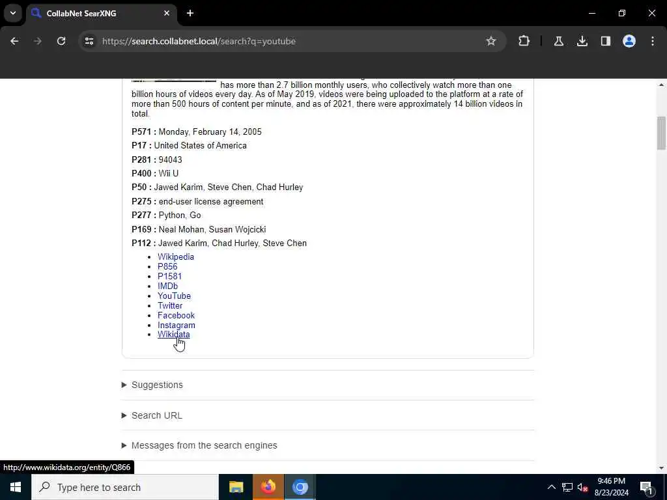This screenshot has width=667, height=500.
Task: Click the forward navigation arrow
Action: coord(38,41)
